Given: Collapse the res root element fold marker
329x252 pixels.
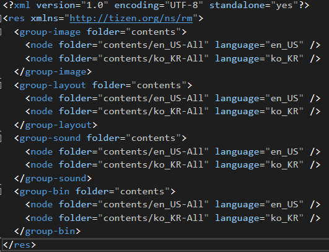Looking at the screenshot, I should [x=1, y=19].
